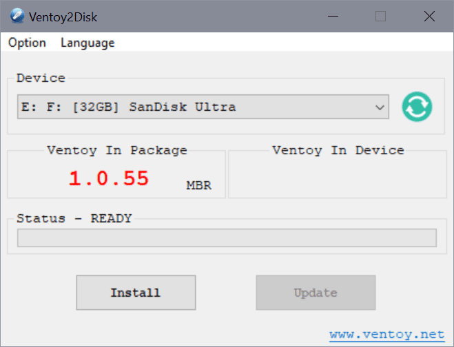Screen dimensions: 454x347
Task: Click the status progress bar
Action: pyautogui.click(x=227, y=238)
